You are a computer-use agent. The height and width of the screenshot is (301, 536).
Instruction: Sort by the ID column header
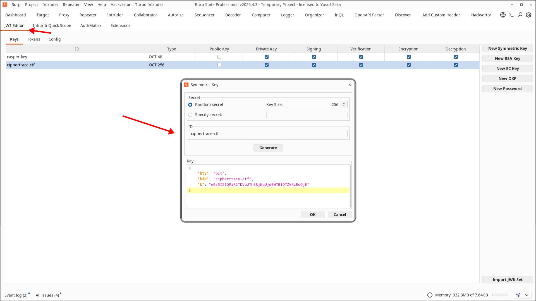tap(77, 49)
